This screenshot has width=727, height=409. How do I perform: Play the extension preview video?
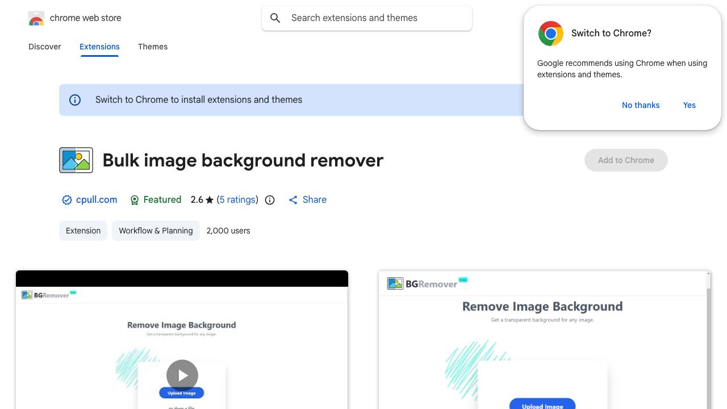182,375
